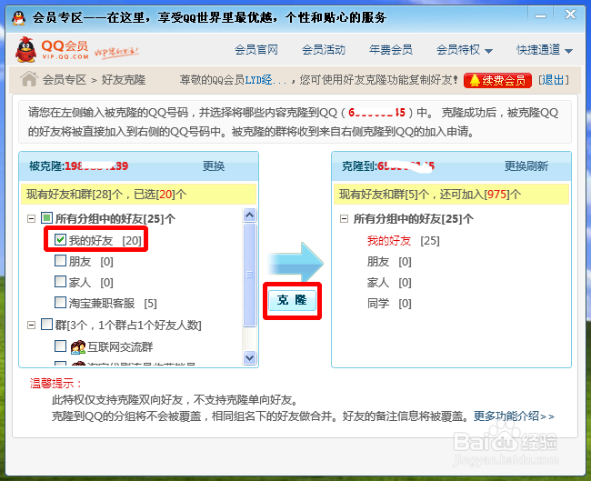Toggle the 所有分组中的好友 select-all checkbox

click(x=46, y=218)
